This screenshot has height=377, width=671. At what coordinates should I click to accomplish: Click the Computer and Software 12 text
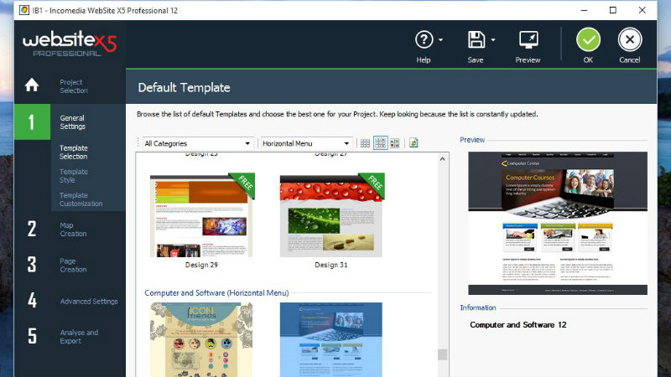518,325
